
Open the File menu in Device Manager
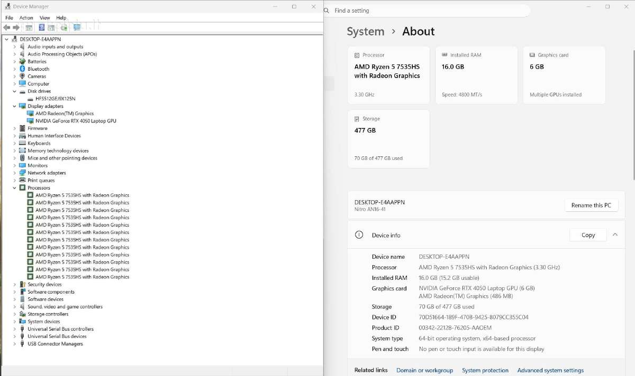coord(9,17)
